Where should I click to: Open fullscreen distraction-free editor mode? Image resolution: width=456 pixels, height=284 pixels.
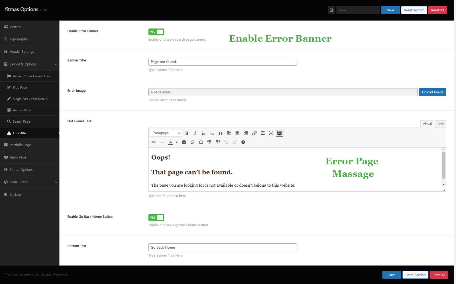tap(271, 133)
